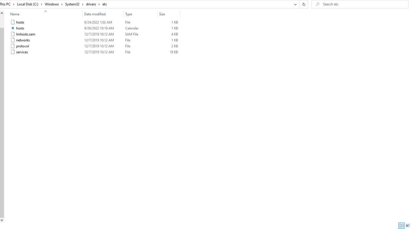The width and height of the screenshot is (412, 229).
Task: Select the protocol file icon
Action: [13, 46]
